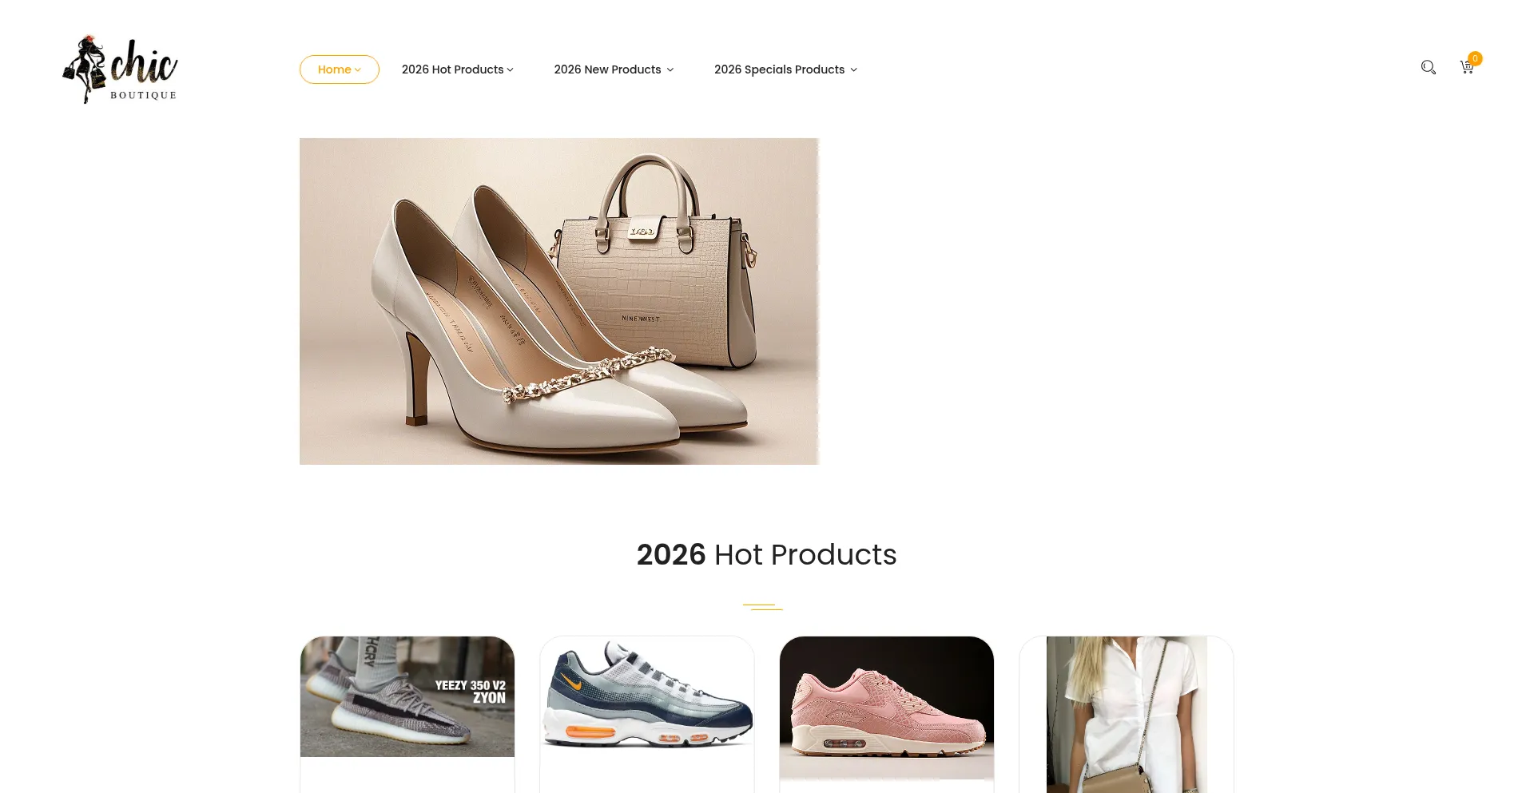
Task: Click the heels and handbag banner
Action: click(x=559, y=301)
